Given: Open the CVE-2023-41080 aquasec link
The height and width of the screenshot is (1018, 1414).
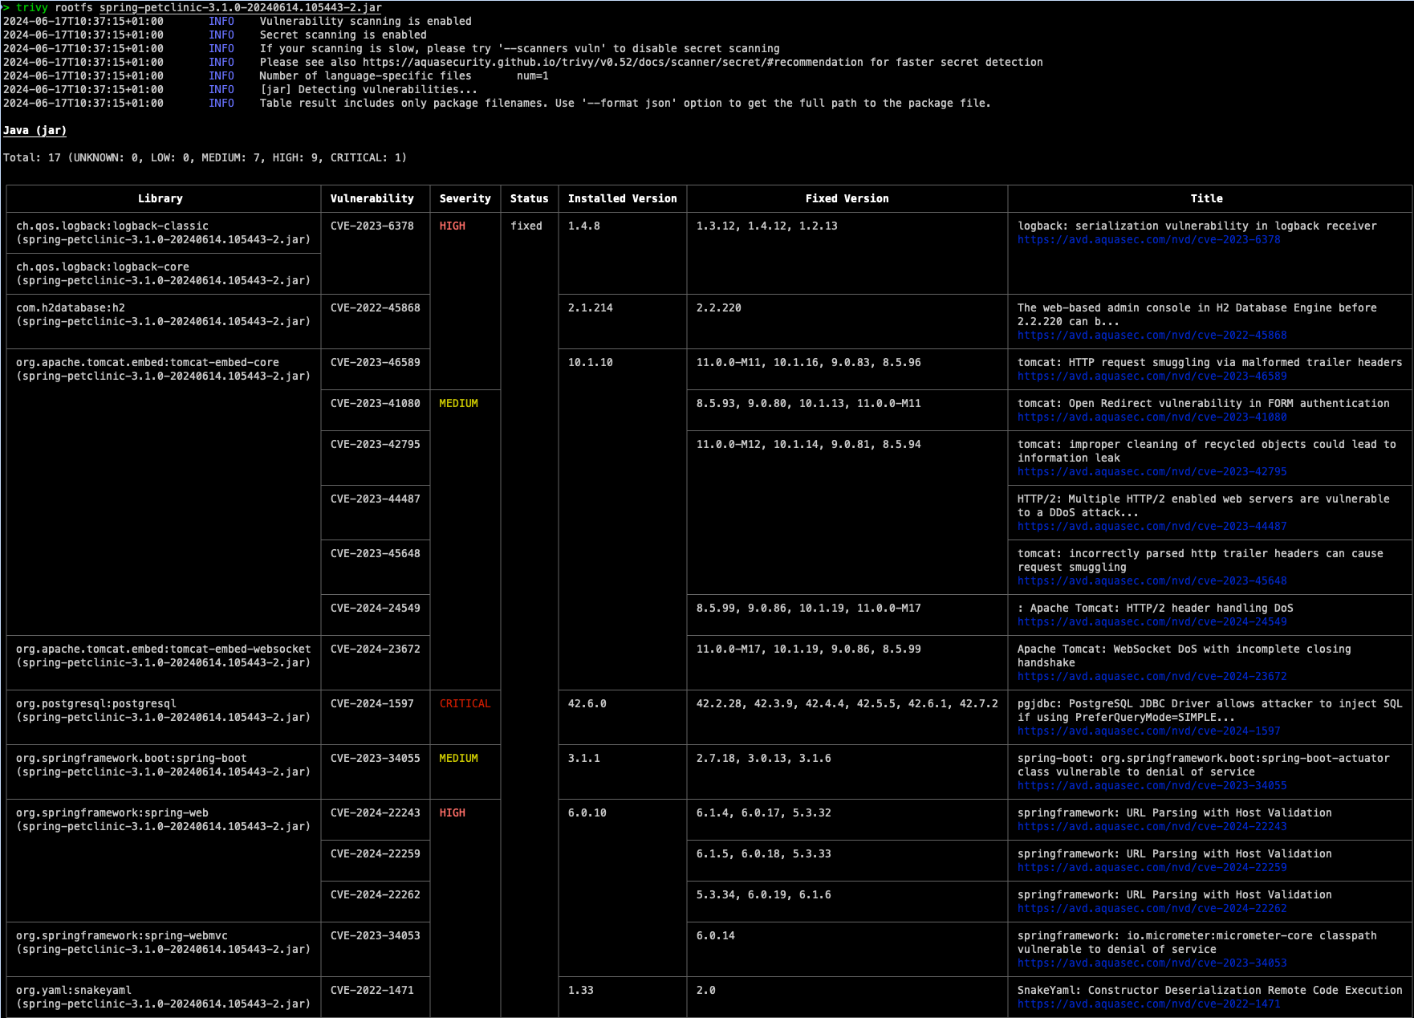Looking at the screenshot, I should (1152, 417).
